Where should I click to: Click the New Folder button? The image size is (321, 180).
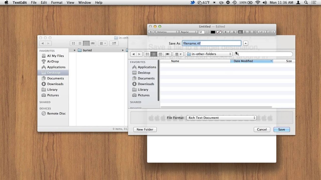145,129
